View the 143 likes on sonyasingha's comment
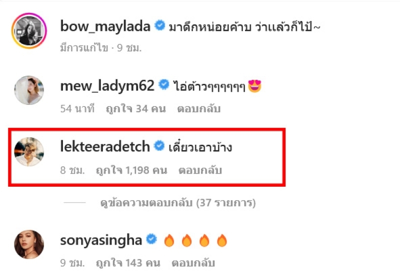Image resolution: width=400 pixels, height=278 pixels. [128, 263]
